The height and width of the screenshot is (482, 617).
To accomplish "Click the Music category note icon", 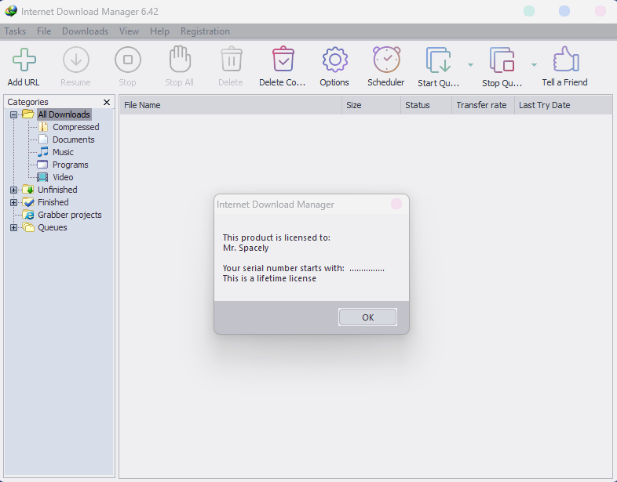I will (x=43, y=151).
